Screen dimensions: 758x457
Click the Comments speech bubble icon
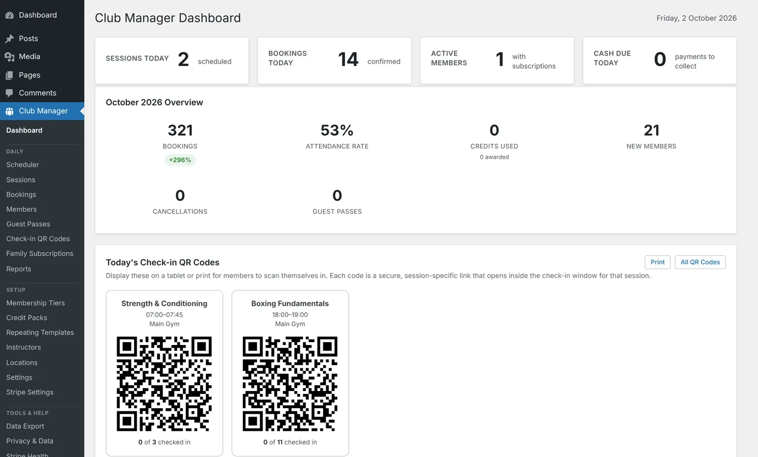click(9, 93)
